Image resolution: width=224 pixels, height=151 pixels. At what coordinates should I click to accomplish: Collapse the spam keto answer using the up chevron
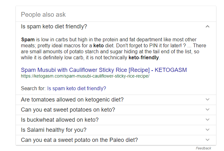(208, 26)
